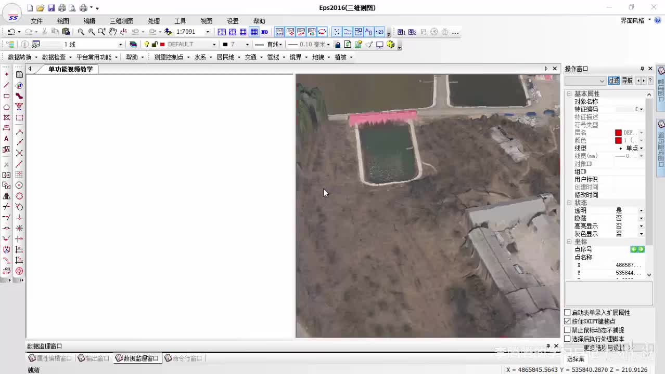Viewport: 665px width, 374px height.
Task: Select the dashed rectangle selection tool
Action: (x=19, y=117)
